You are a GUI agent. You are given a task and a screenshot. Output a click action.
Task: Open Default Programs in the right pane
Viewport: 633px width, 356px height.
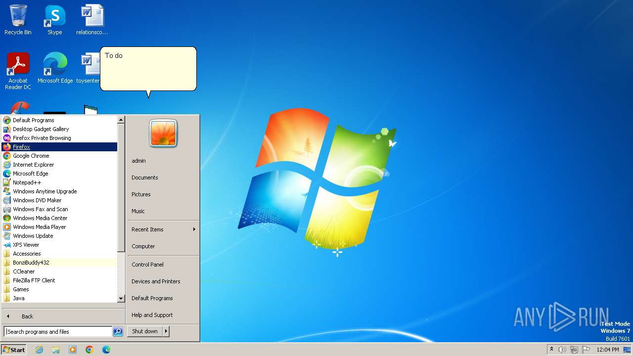[x=163, y=298]
